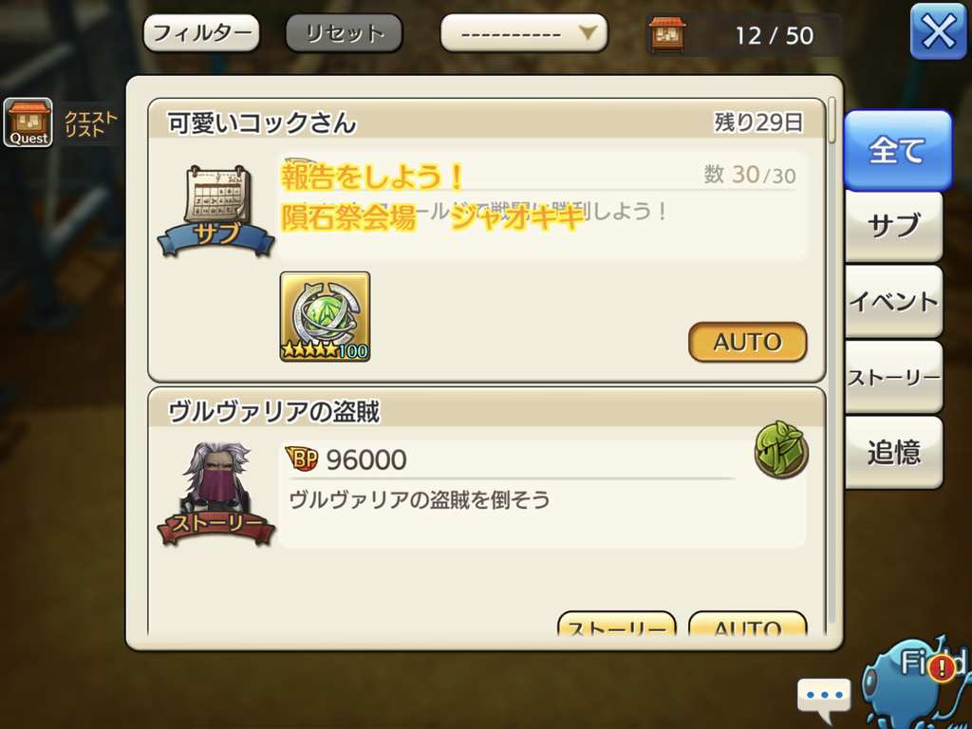Tap the green orb reward item icon
Viewport: 972px width, 729px height.
325,317
